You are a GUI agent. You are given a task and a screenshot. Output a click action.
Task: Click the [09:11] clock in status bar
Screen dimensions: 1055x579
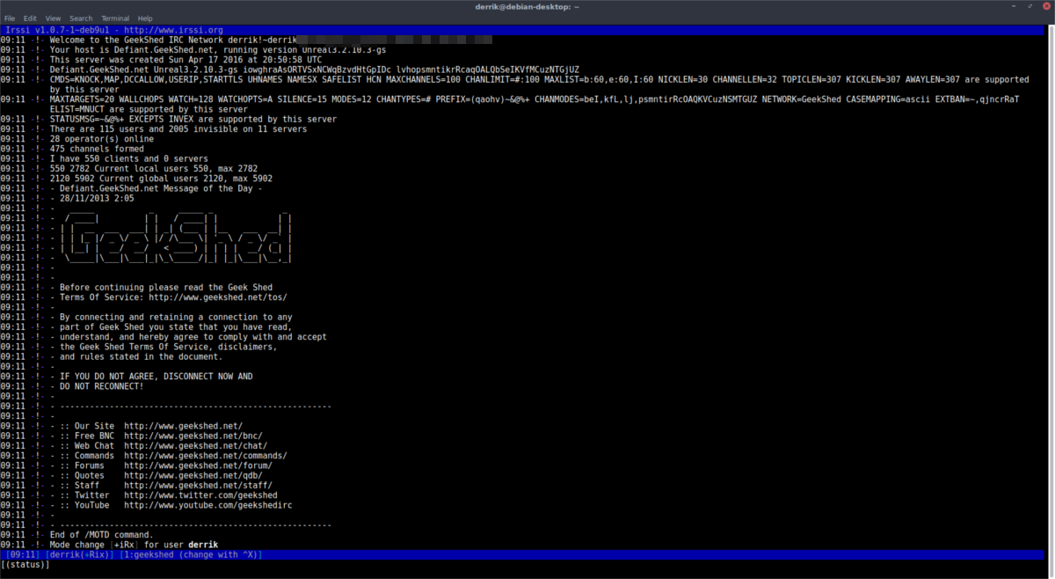(22, 555)
